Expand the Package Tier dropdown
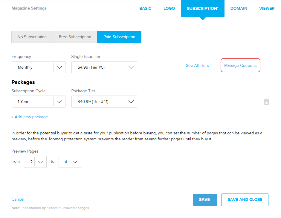 [104, 102]
